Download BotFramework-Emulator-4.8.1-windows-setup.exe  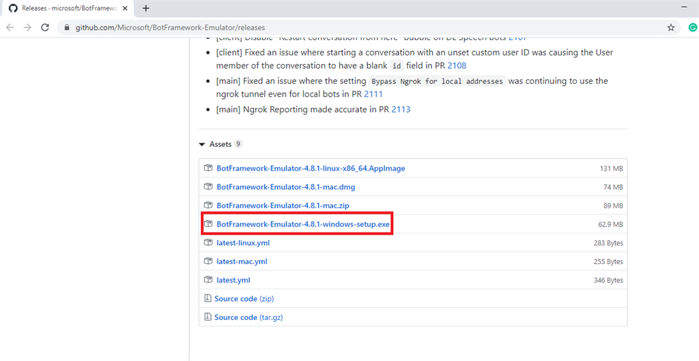point(302,224)
